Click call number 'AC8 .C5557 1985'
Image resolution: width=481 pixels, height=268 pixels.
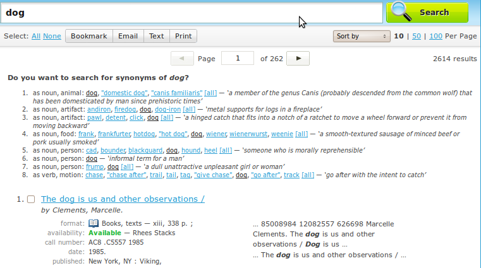116,242
